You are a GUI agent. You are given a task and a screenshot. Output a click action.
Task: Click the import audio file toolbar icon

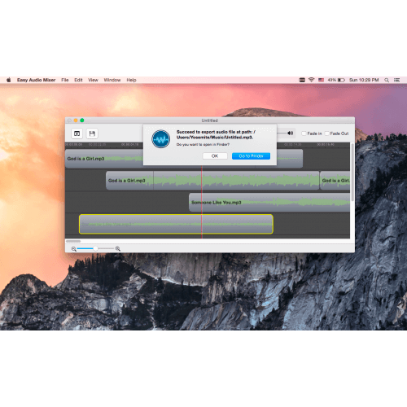point(77,133)
